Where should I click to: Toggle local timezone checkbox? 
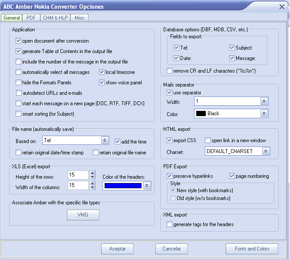(x=102, y=72)
